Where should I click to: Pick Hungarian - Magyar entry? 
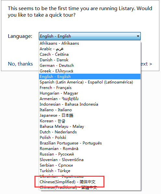90,93
